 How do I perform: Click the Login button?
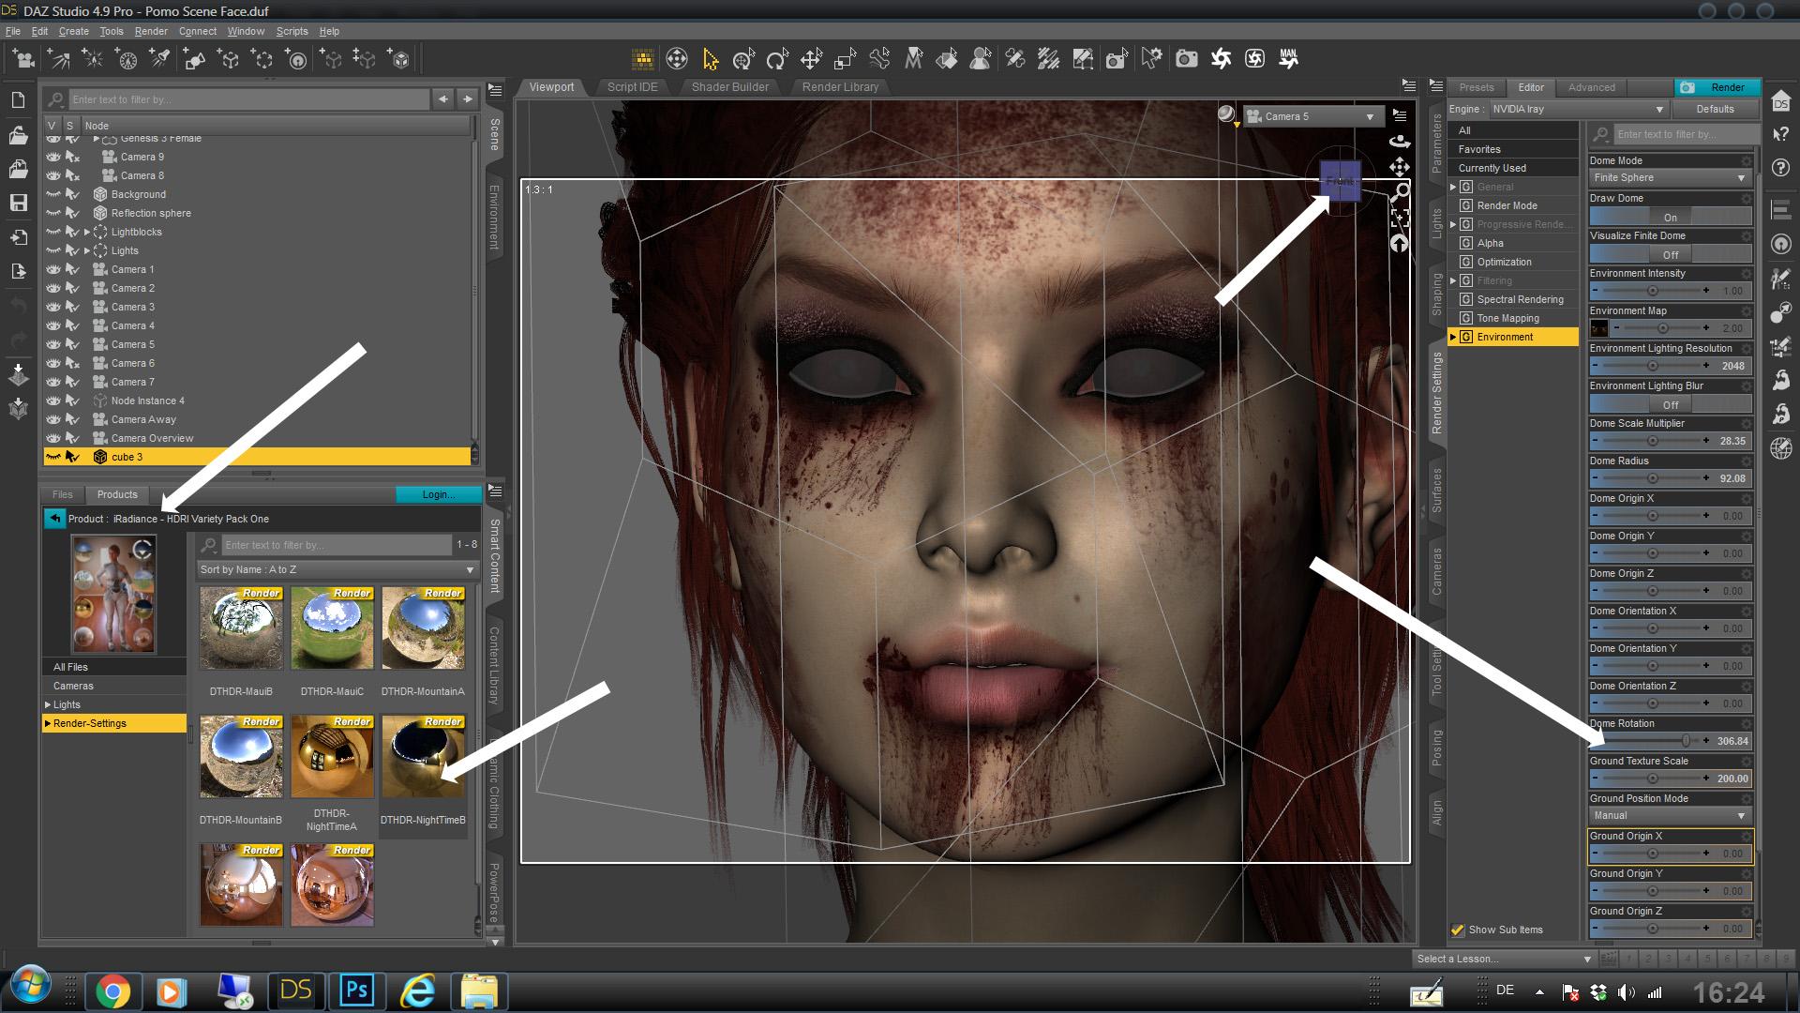(438, 494)
